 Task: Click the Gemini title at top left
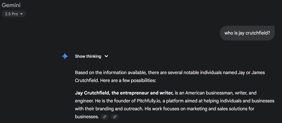[11, 5]
